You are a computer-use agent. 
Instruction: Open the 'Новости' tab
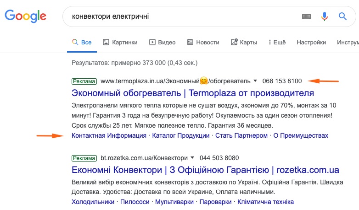[x=203, y=42]
